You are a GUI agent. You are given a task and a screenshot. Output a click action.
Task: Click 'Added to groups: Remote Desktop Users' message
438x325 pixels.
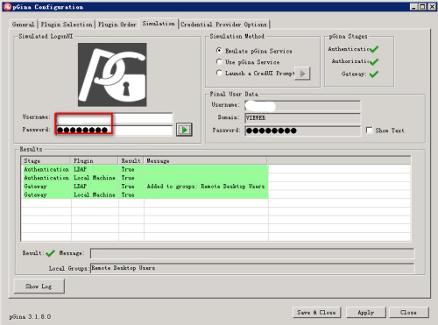point(206,187)
